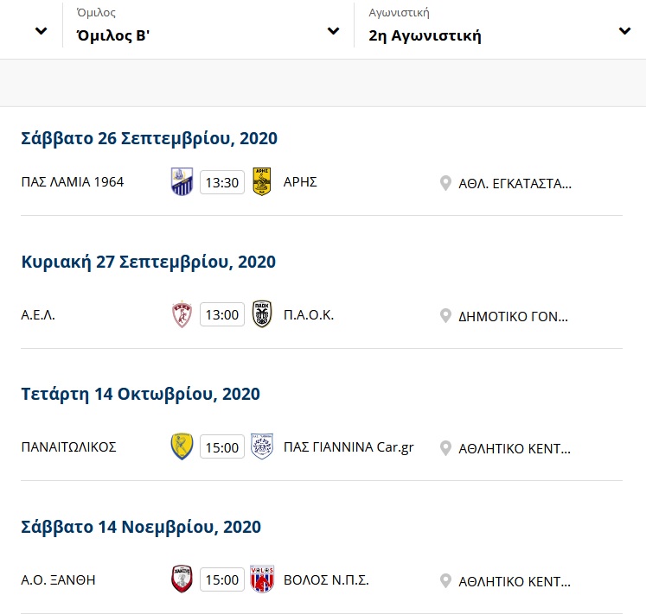Open the 15:00 ΠΑΝΑΙΤΩΛΙΚΟΣ match time box
Viewport: 646px width, 614px height.
coord(222,447)
